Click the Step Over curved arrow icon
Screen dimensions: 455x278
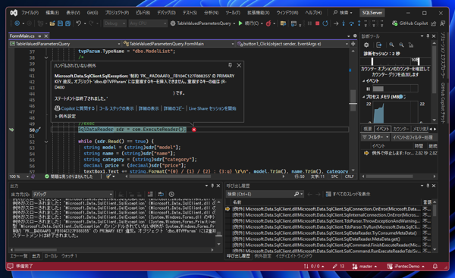tap(351, 23)
